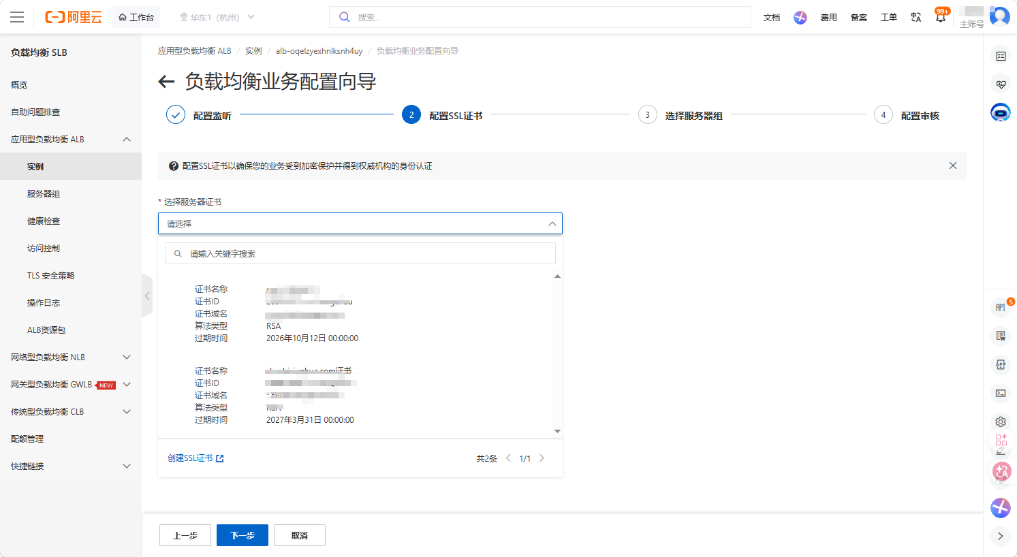
Task: Open the hamburger navigation menu
Action: 17,17
